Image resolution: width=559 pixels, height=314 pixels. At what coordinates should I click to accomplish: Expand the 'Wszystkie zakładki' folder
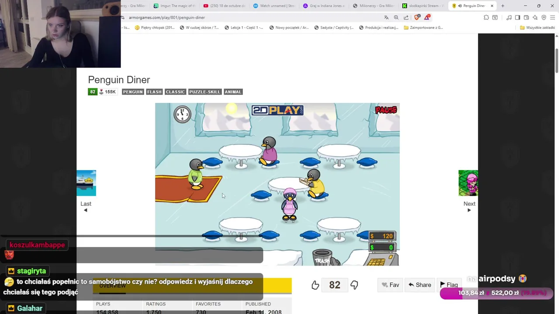click(537, 27)
